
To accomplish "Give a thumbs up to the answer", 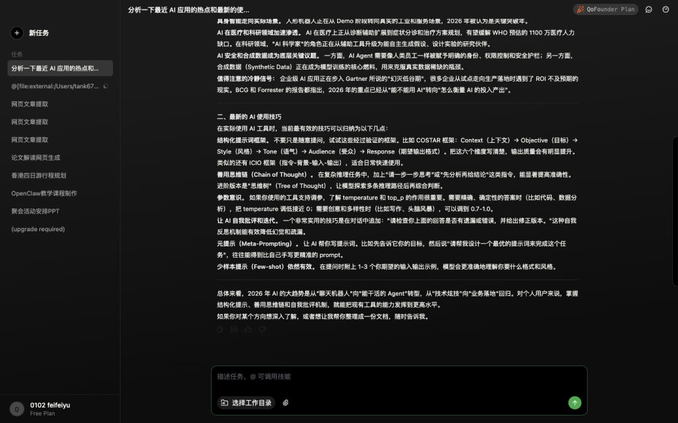I will click(247, 330).
